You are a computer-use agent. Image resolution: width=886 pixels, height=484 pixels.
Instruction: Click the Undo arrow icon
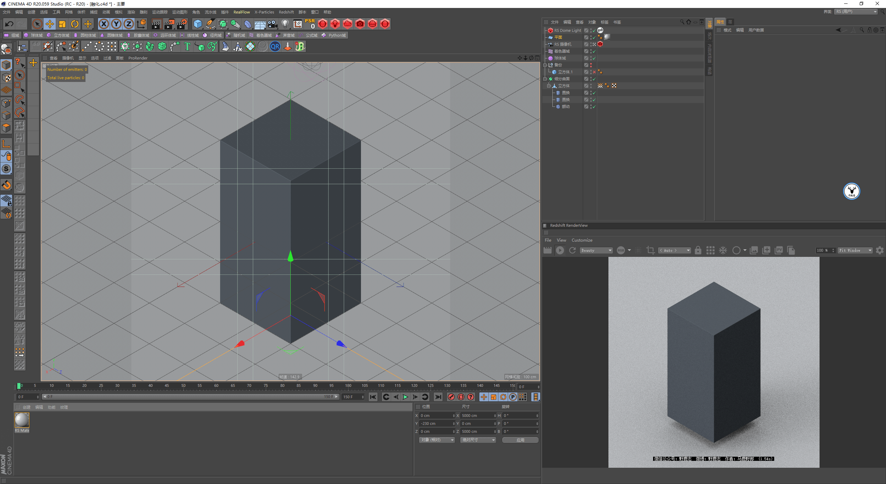pyautogui.click(x=9, y=24)
